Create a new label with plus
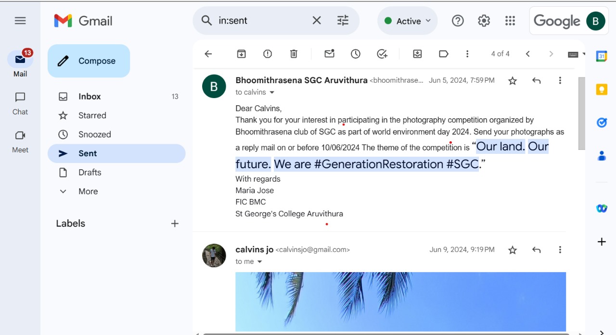 [x=175, y=223]
